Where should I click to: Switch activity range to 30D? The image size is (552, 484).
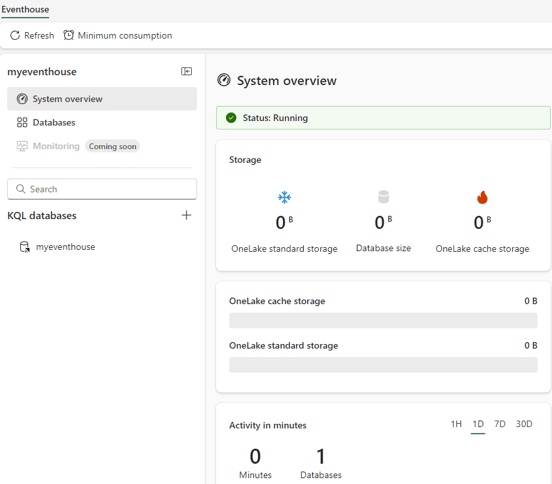(524, 424)
